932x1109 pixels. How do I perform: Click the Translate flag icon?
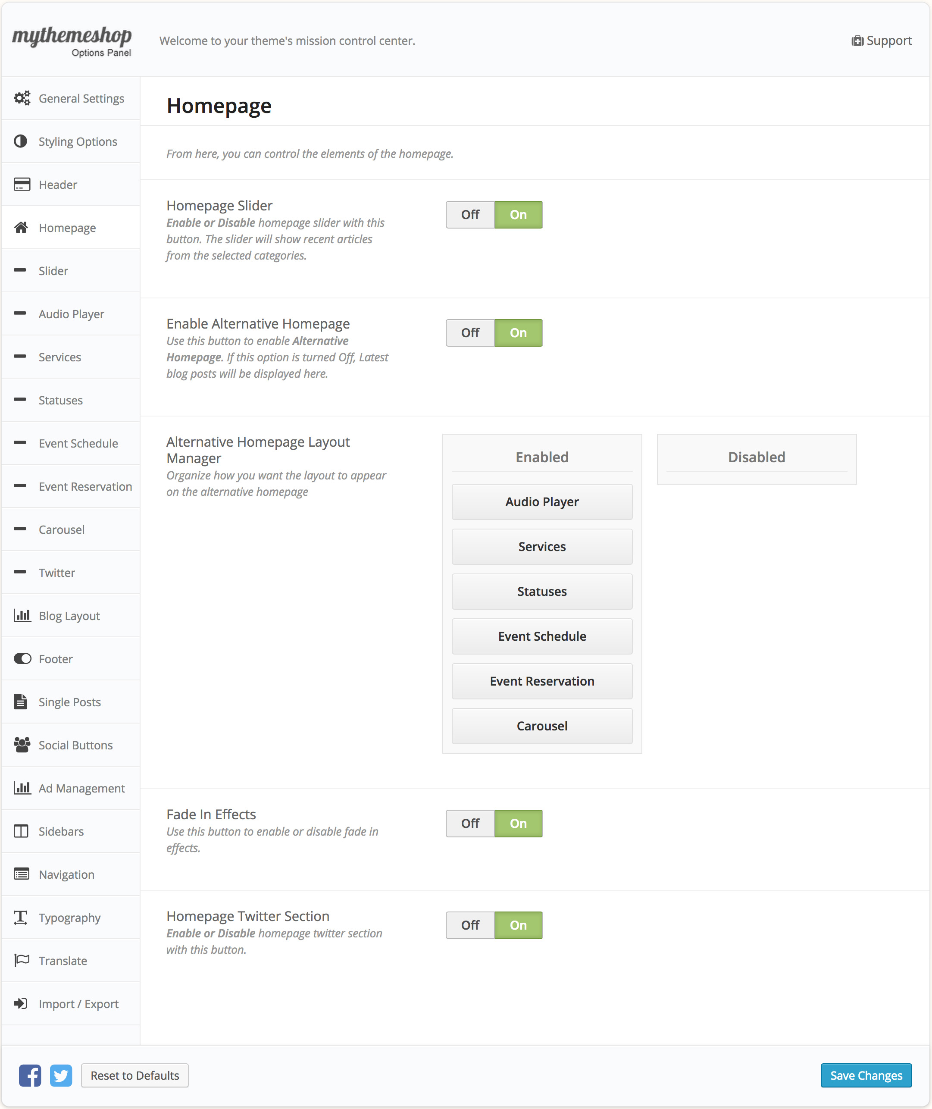[22, 960]
